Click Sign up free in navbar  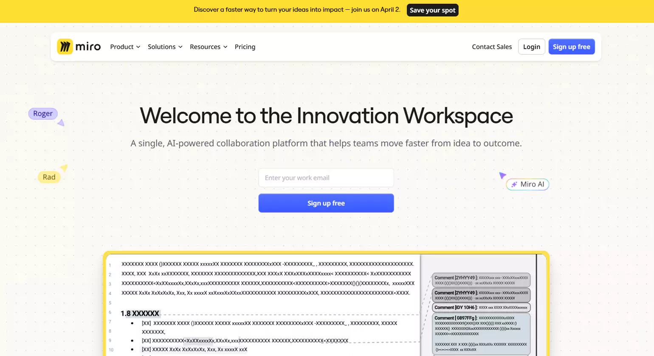tap(571, 47)
